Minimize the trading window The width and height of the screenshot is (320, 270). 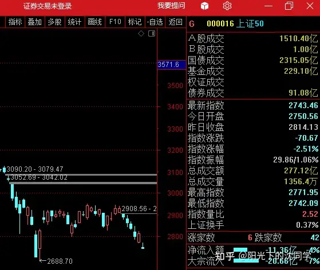268,6
